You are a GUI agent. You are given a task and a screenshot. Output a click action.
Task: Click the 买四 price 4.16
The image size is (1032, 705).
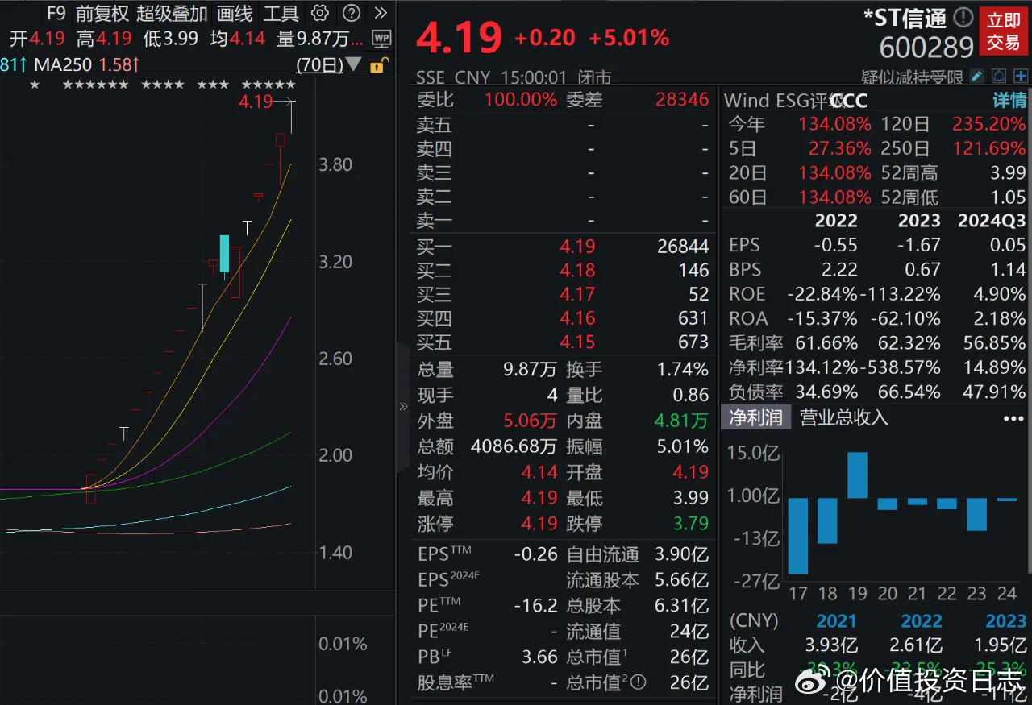click(577, 318)
